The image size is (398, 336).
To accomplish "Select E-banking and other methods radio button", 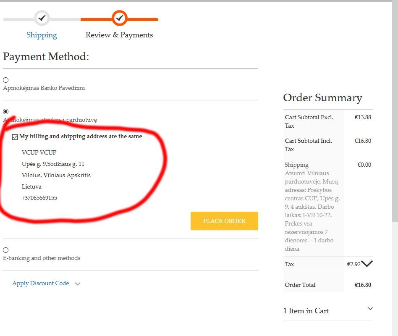I will click(6, 250).
